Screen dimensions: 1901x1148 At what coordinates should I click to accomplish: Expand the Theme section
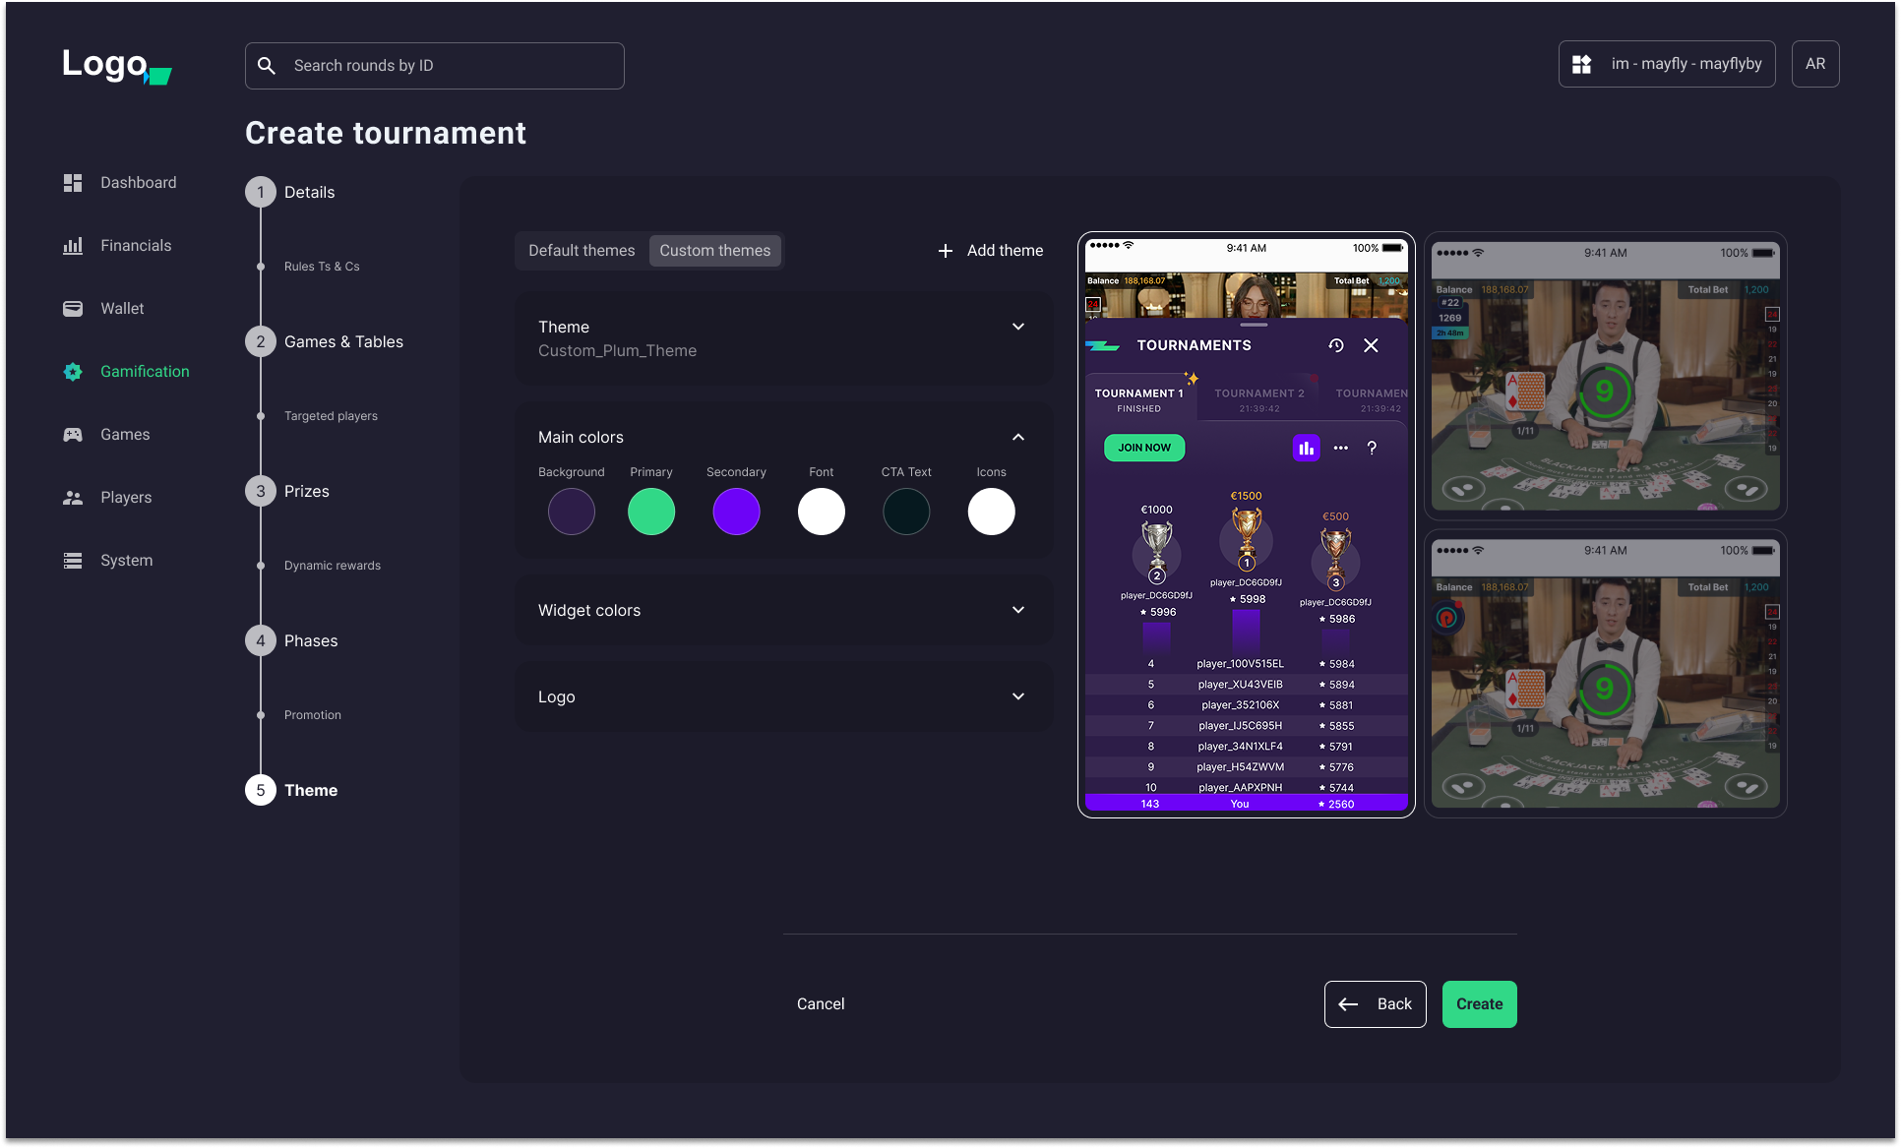coord(1018,326)
